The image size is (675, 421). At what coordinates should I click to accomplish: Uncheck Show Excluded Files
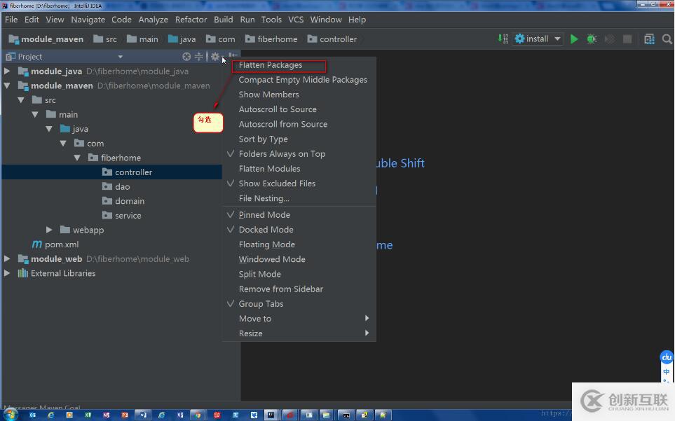click(x=277, y=184)
